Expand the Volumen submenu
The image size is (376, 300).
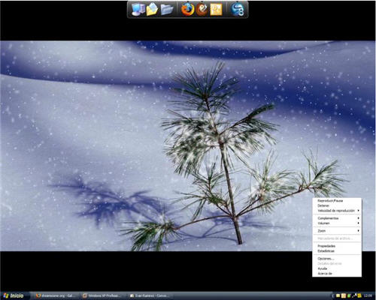tap(337, 223)
